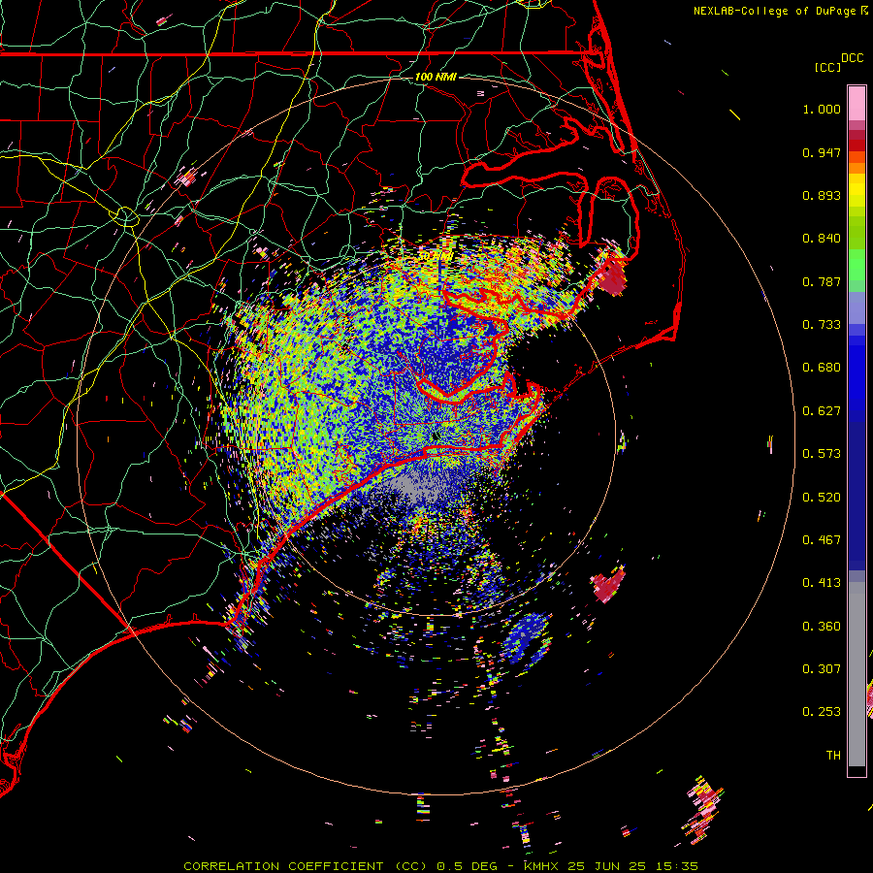Screen dimensions: 873x873
Task: Click the KMHX station identifier in caption
Action: (x=543, y=866)
